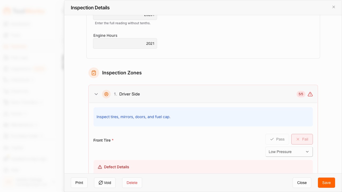Viewport: 342px width, 192px height.
Task: Click the avatar icon beside Driver Side
Action: [x=106, y=94]
